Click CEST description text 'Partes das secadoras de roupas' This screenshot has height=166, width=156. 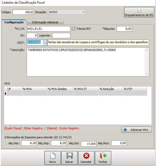(x=68, y=42)
